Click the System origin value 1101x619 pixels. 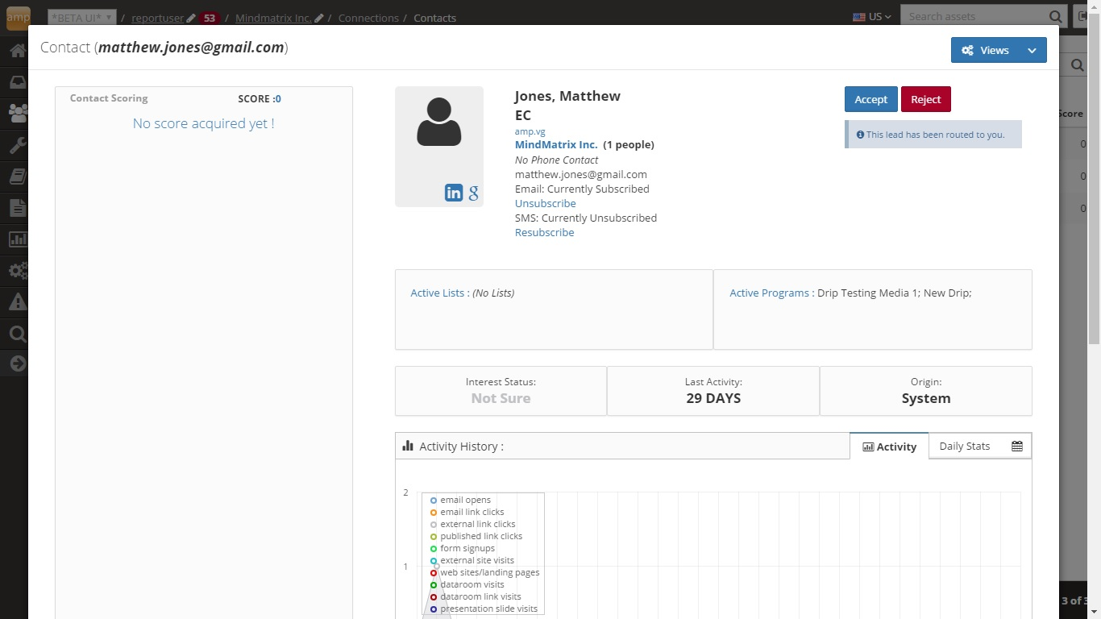pyautogui.click(x=926, y=398)
